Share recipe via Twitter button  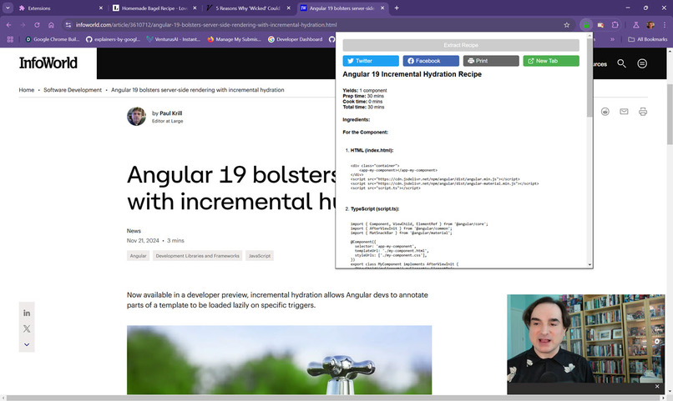(x=371, y=61)
